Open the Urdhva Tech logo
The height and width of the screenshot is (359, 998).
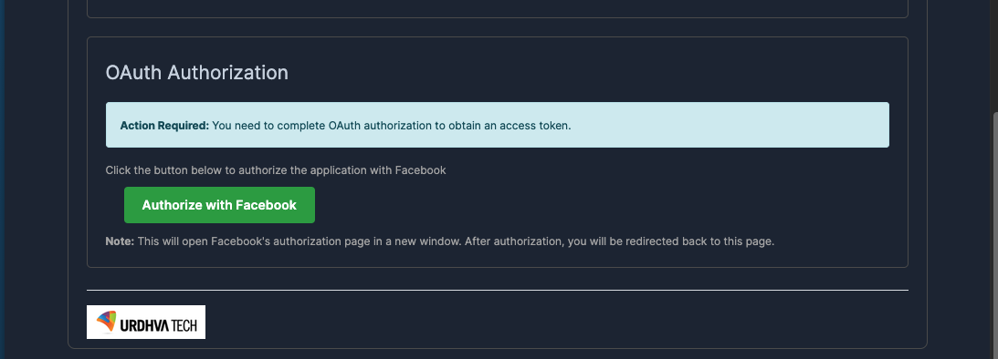tap(146, 323)
